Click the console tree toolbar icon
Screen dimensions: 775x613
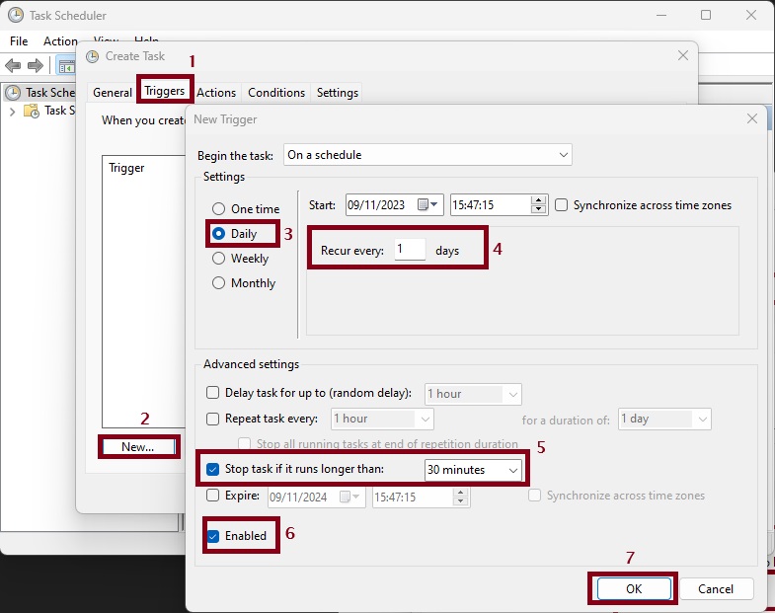tap(66, 66)
